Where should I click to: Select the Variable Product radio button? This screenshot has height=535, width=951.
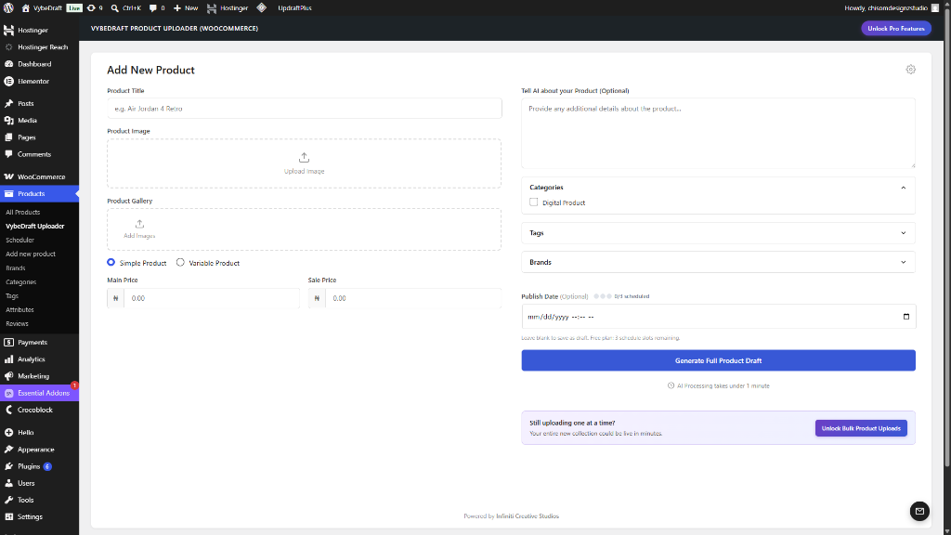point(180,262)
